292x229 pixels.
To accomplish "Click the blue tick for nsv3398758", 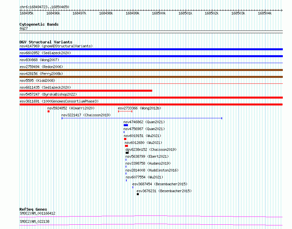I will [126, 167].
